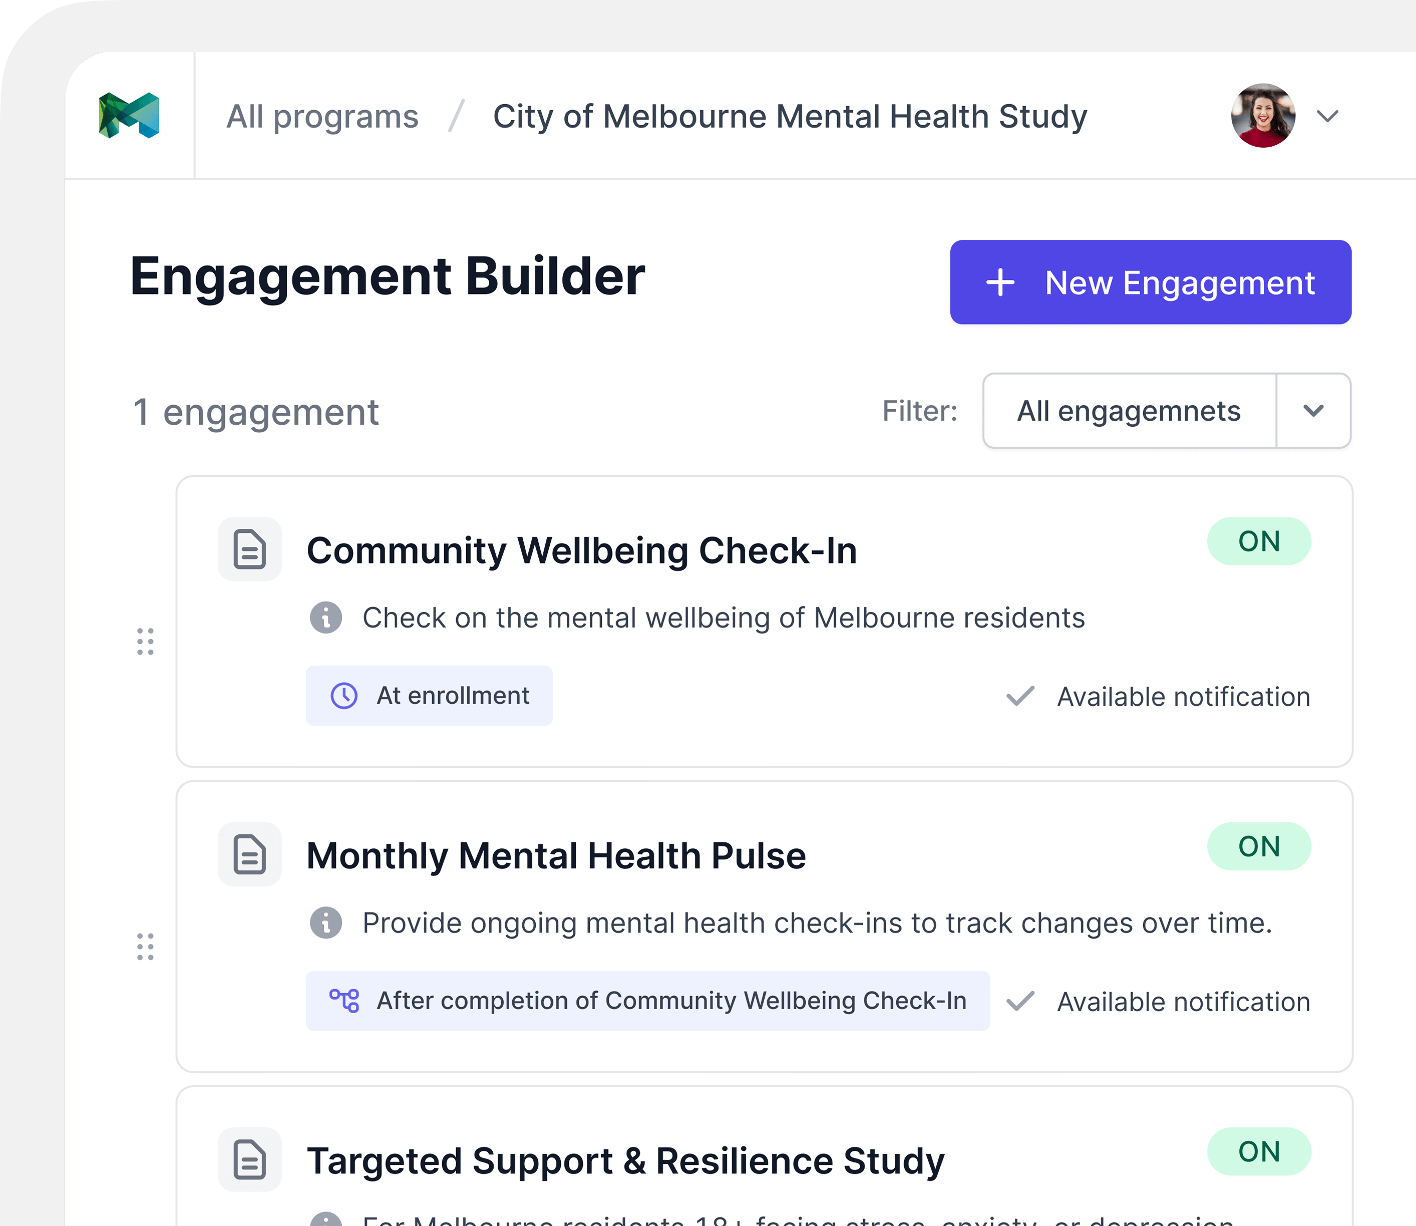Click the Targeted Support & Resilience Study document icon
Screen dimensions: 1416x1226
click(249, 1159)
